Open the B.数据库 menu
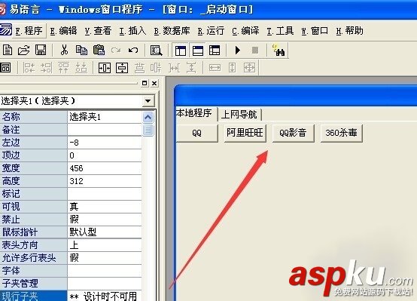 coord(172,31)
